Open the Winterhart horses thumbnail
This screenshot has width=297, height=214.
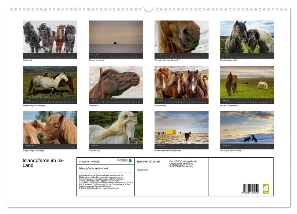point(50,37)
